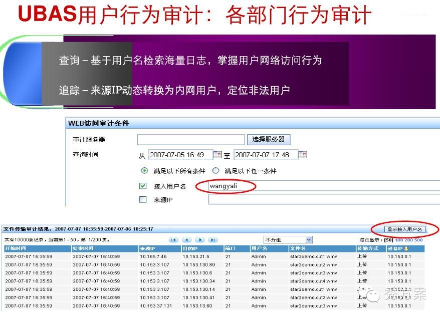The image size is (440, 316).
Task: Open the 不分组 grouping dropdown
Action: pyautogui.click(x=288, y=240)
